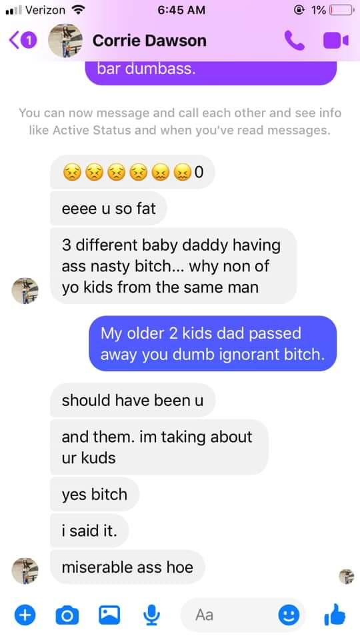Tap the 'miserable ass hoe' message bubble

coord(127,567)
